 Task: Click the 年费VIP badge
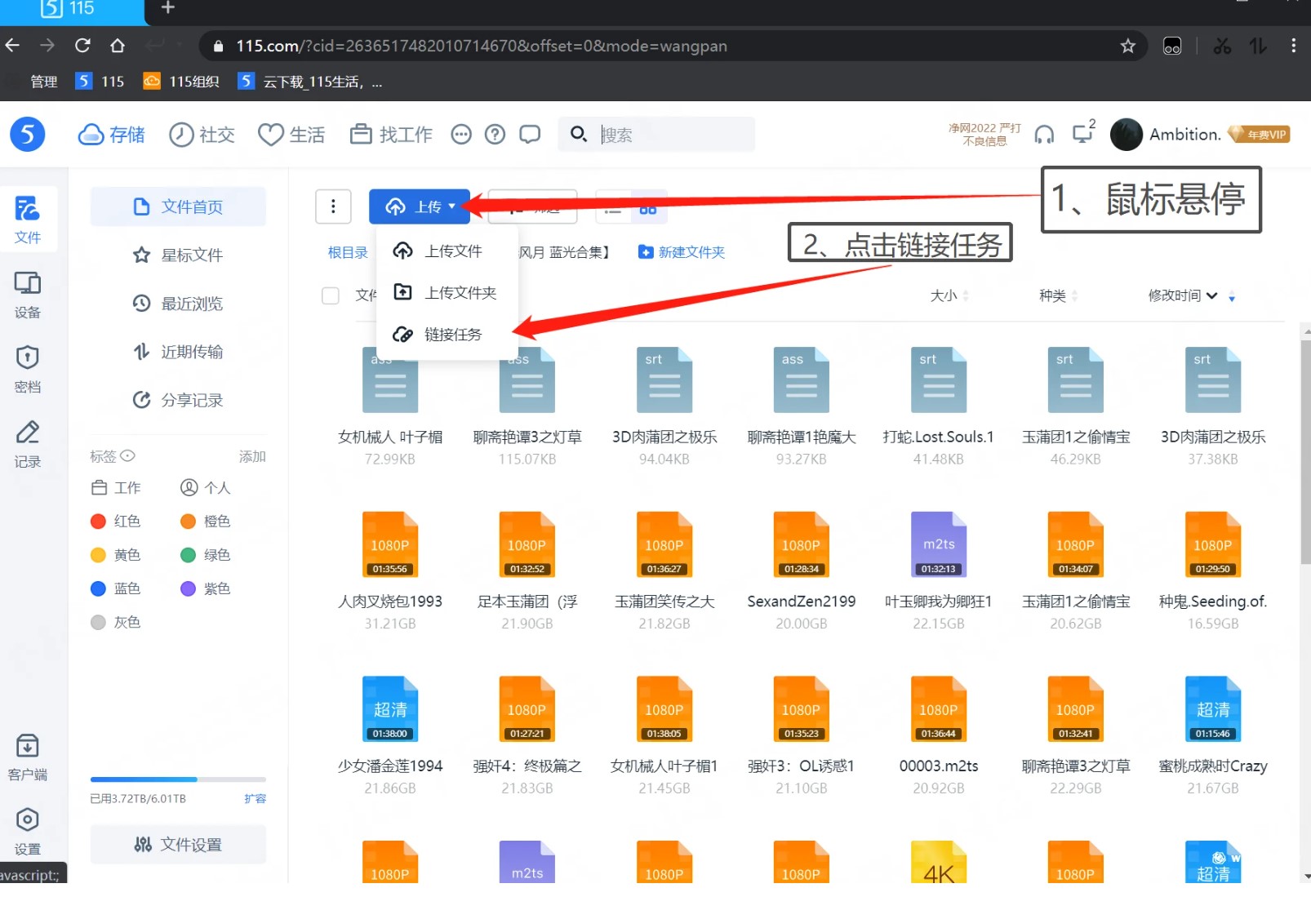pyautogui.click(x=1259, y=135)
